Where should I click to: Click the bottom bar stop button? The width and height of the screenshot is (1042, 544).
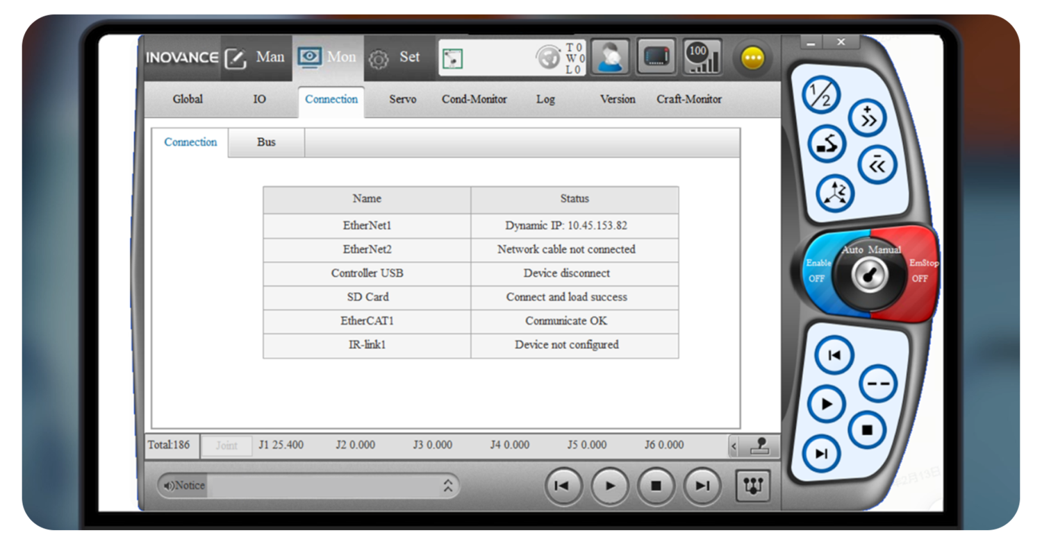pos(656,486)
